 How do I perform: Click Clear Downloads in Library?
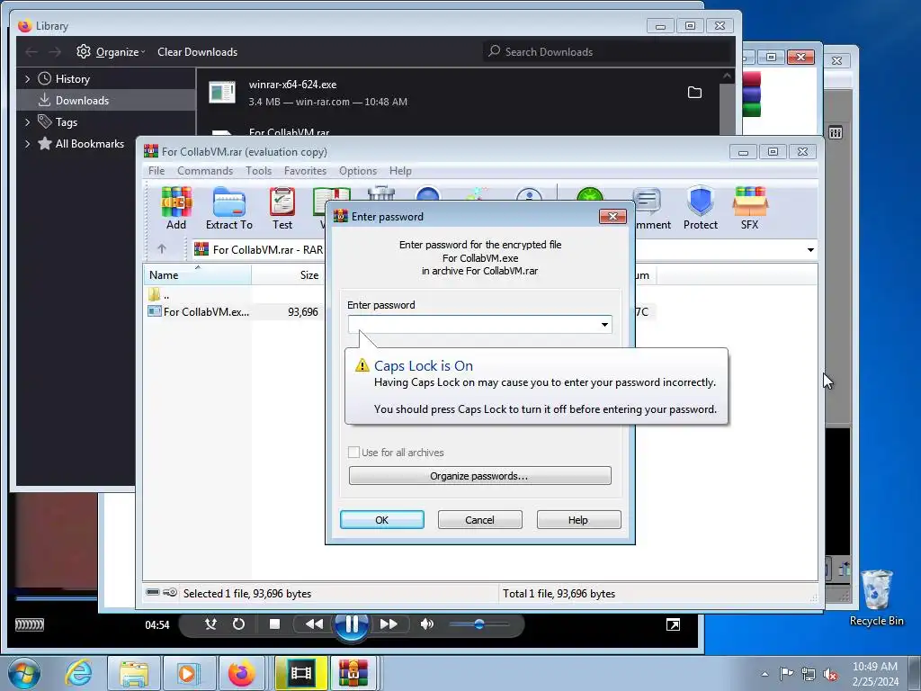tap(197, 51)
